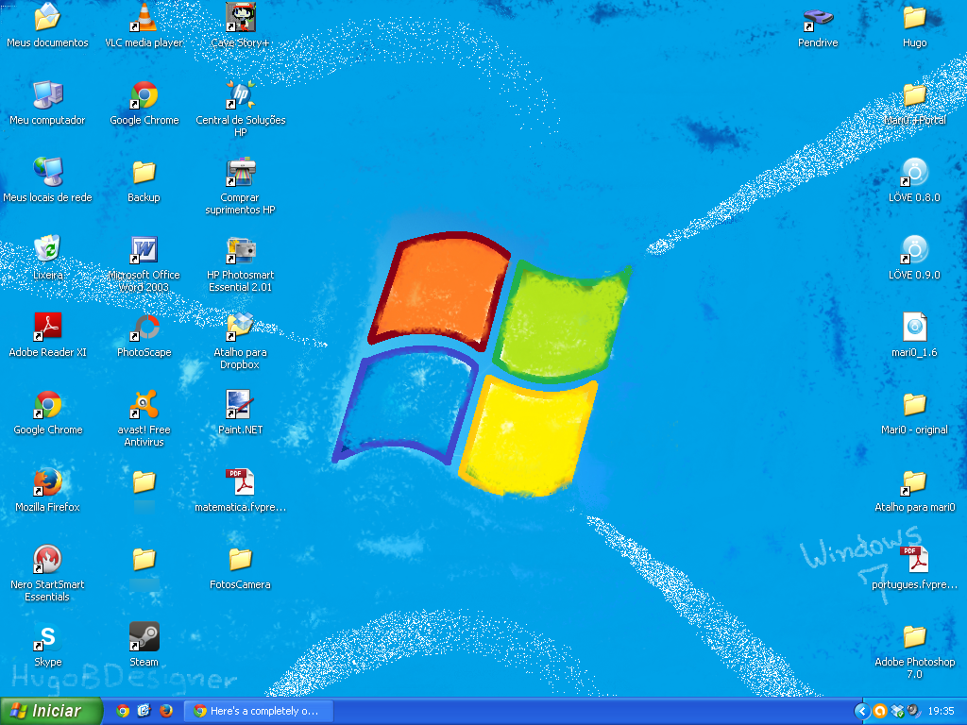
Task: Select Google Chrome shortcut below Adobe Reader XI
Action: pyautogui.click(x=47, y=404)
